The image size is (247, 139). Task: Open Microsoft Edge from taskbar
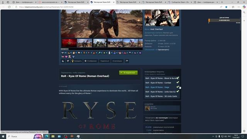click(47, 136)
